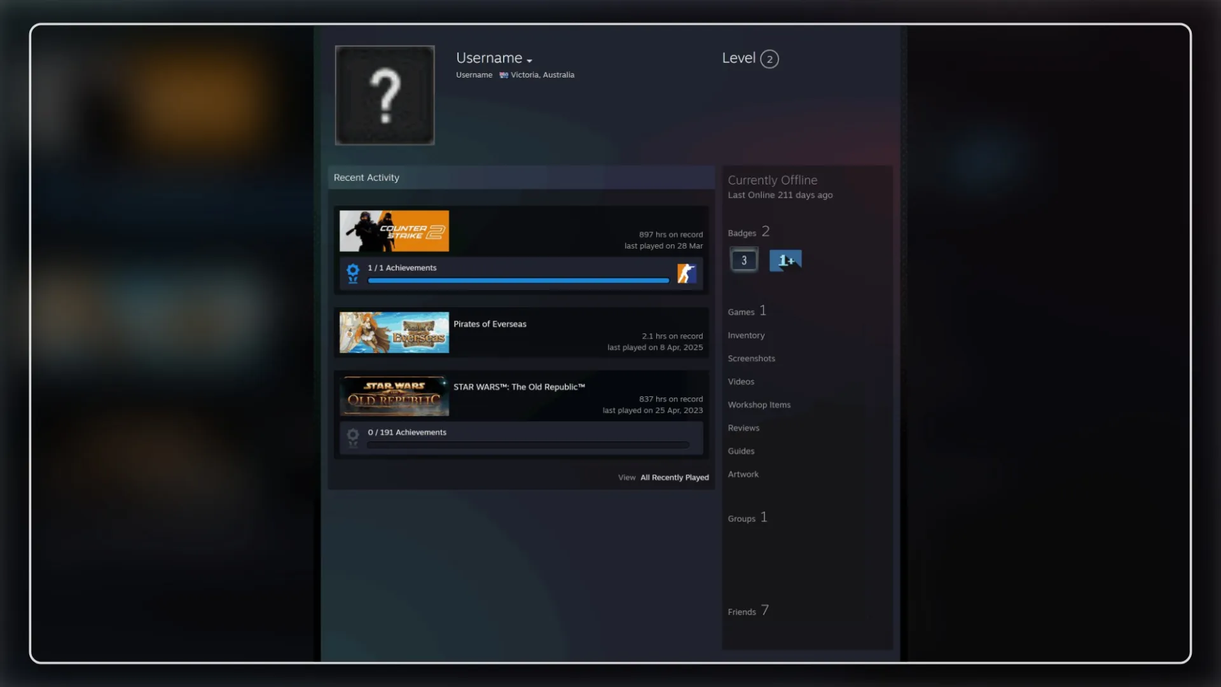Screen dimensions: 1221x687
Task: Click All Recently Played link
Action: 674,478
